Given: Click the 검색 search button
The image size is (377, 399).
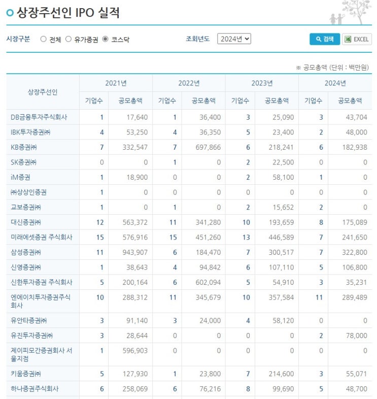Looking at the screenshot, I should [x=325, y=39].
